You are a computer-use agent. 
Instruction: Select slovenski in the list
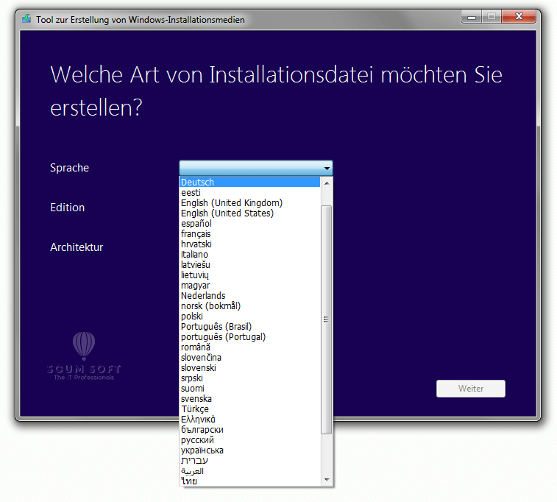pos(249,368)
